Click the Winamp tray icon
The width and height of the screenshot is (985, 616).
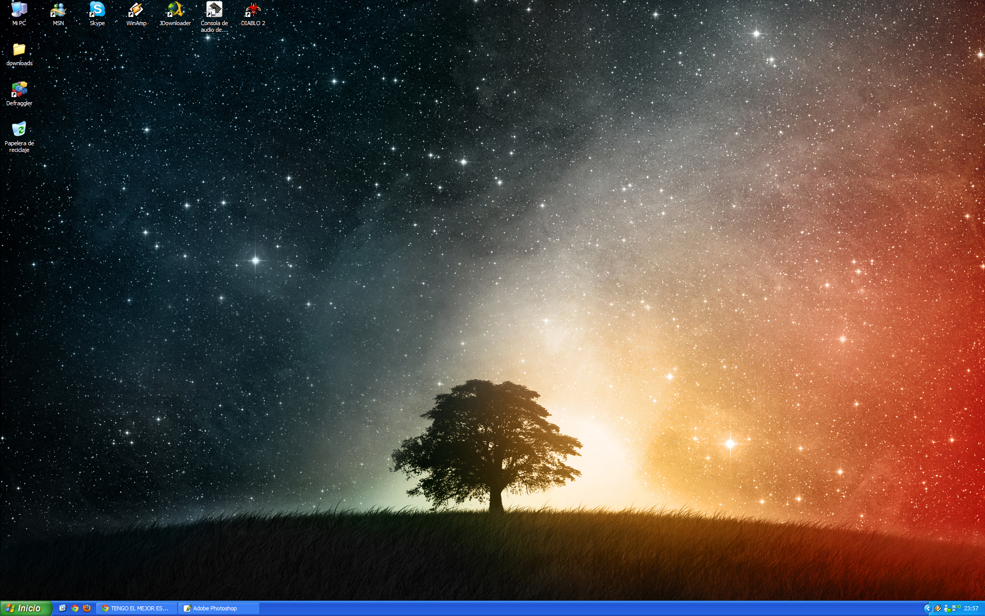point(938,608)
